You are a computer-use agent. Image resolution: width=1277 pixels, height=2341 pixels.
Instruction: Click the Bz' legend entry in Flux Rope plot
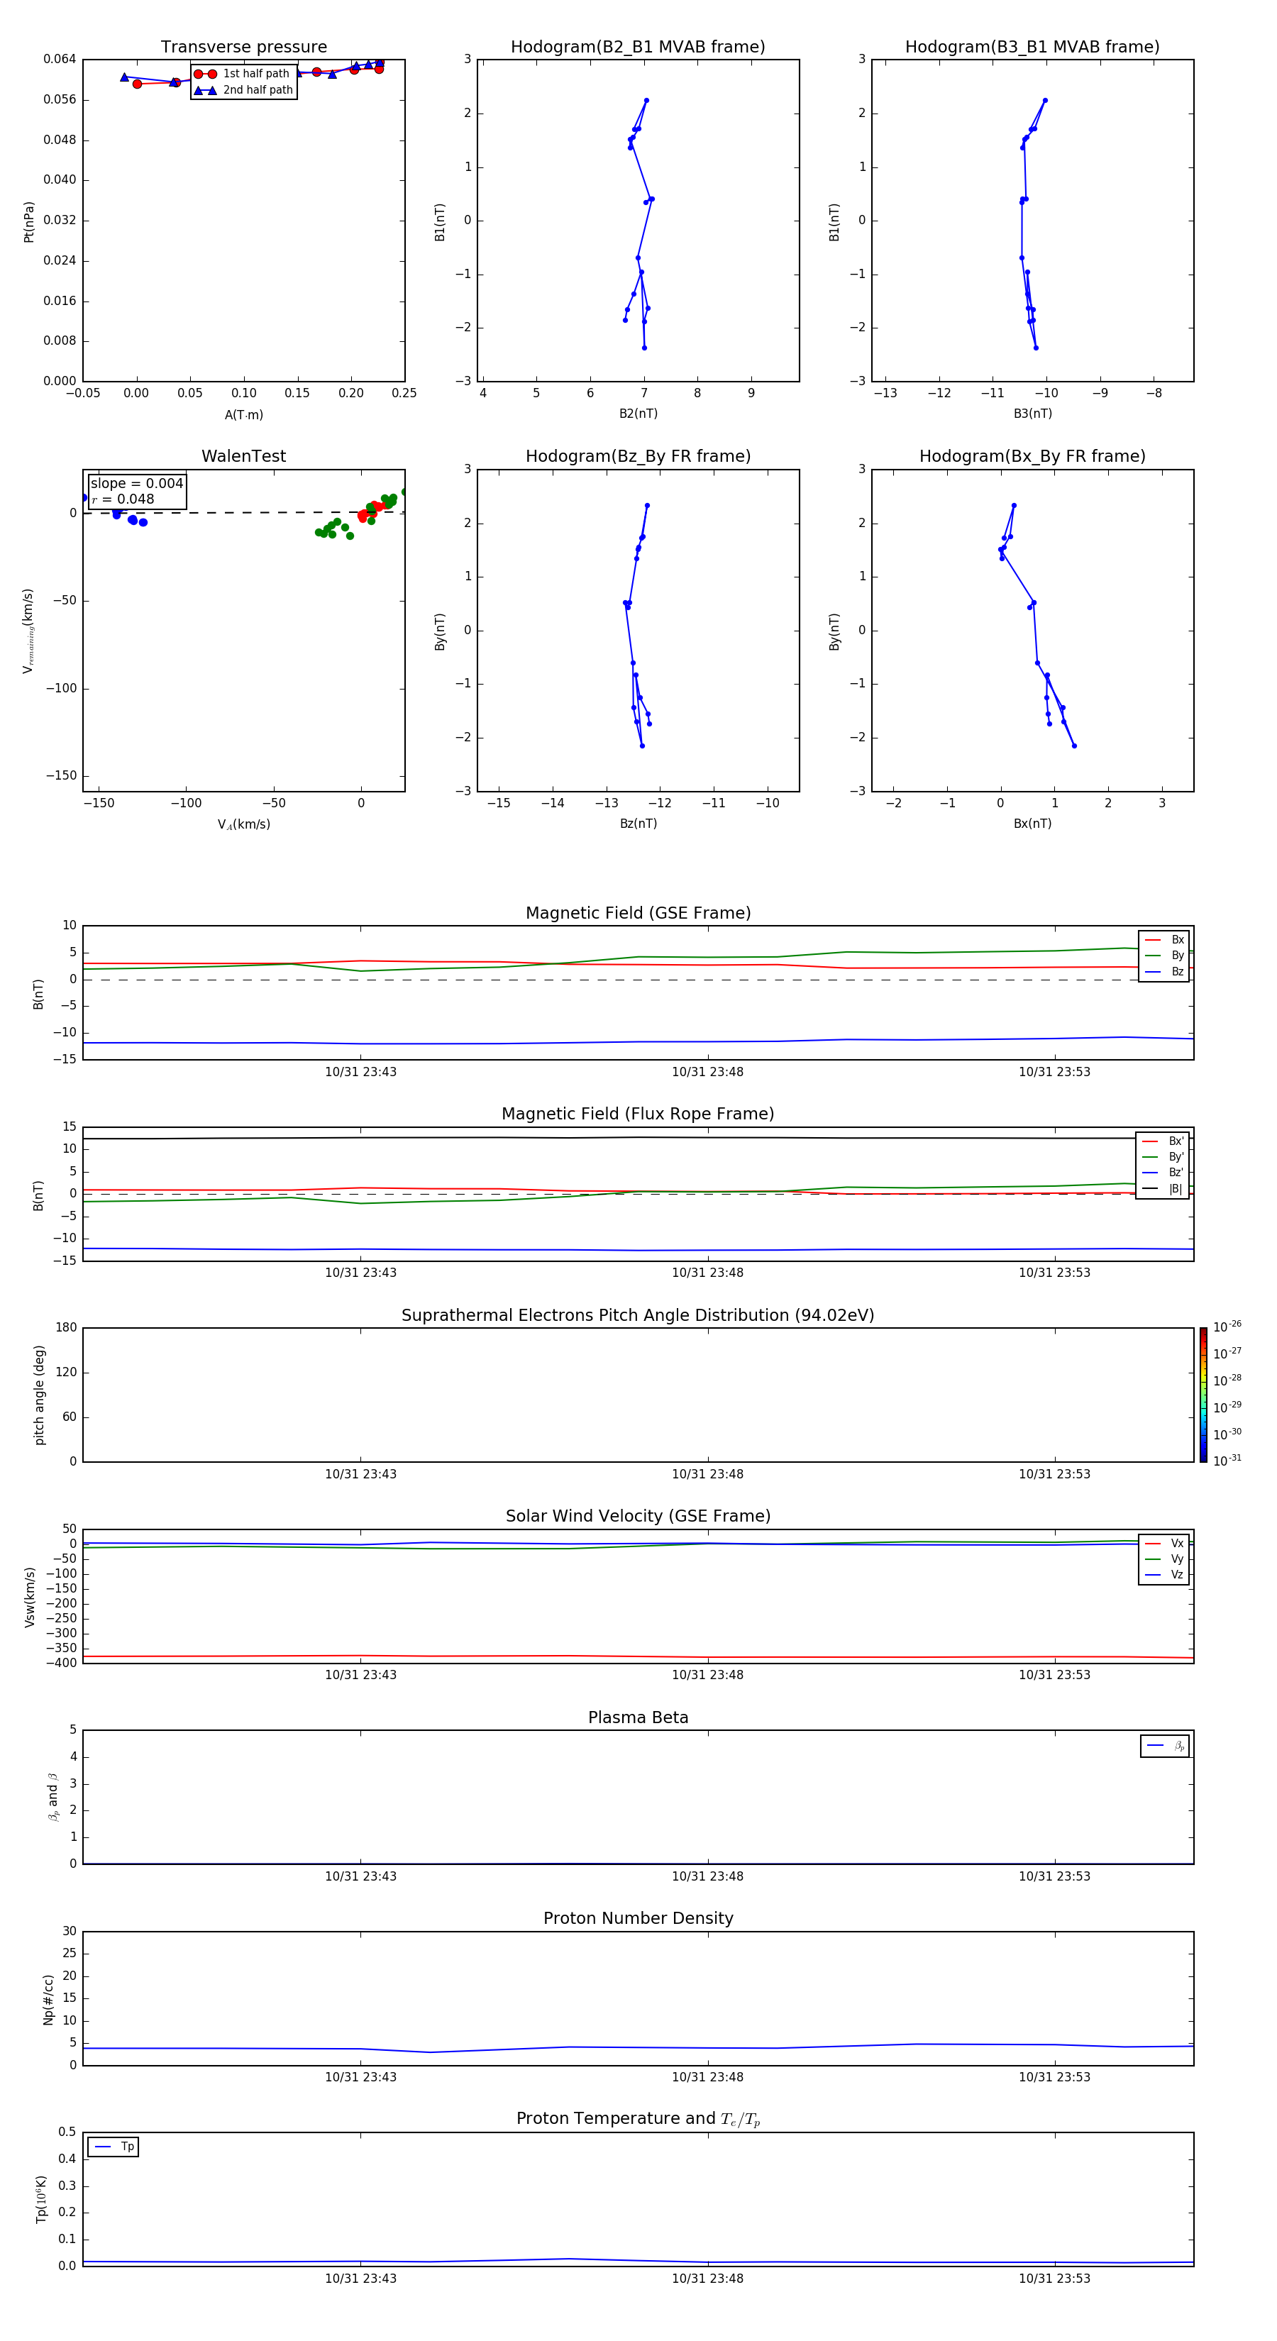pyautogui.click(x=1163, y=1173)
